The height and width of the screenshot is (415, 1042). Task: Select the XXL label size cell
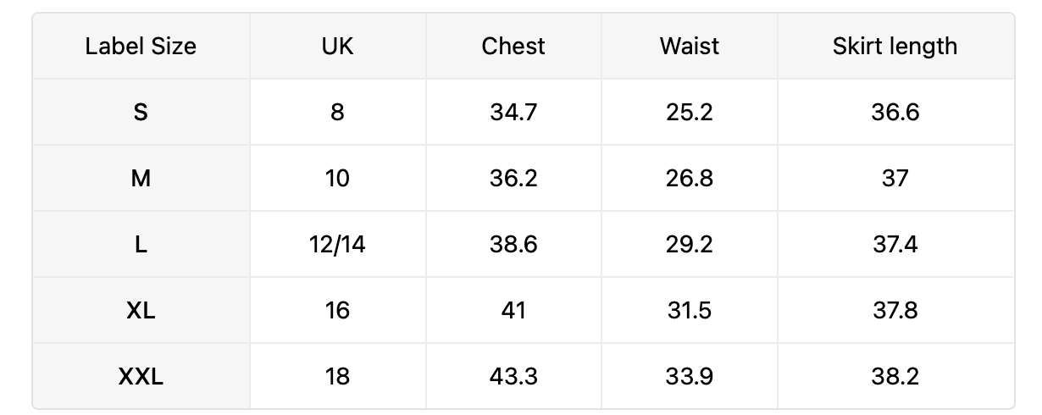click(x=141, y=376)
